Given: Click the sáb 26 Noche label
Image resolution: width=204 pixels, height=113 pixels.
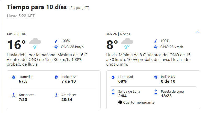Looking at the screenshot, I should pos(118,34).
